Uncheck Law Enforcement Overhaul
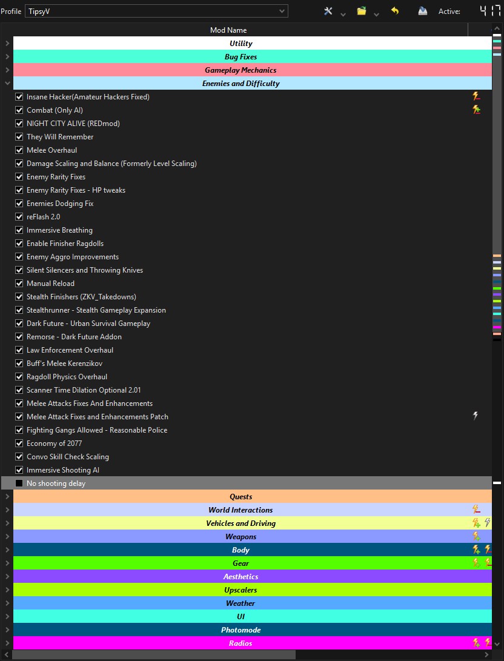The image size is (504, 661). click(19, 350)
